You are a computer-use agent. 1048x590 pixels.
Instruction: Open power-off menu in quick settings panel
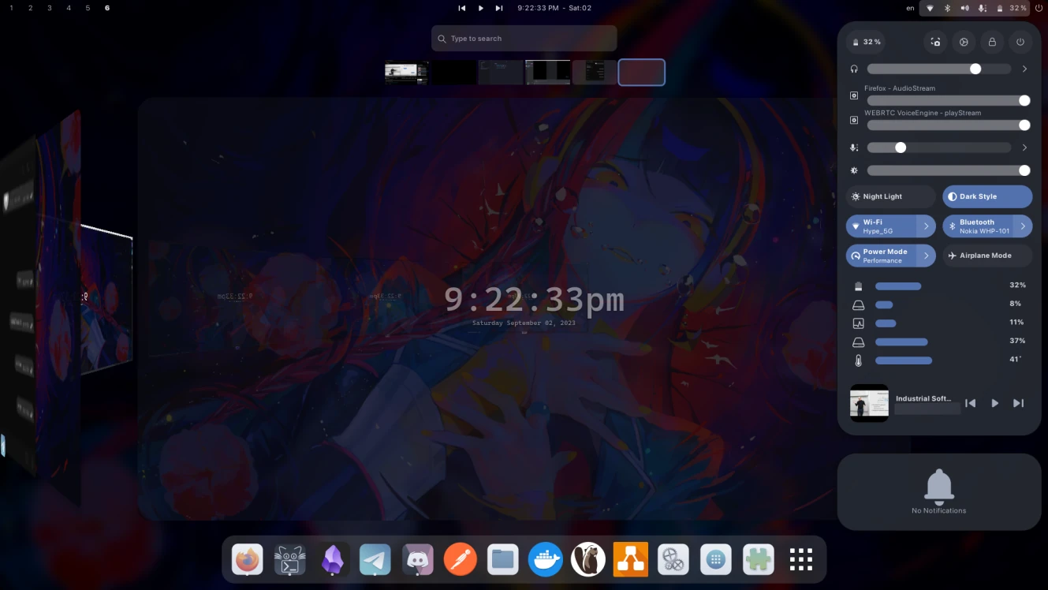pos(1020,42)
